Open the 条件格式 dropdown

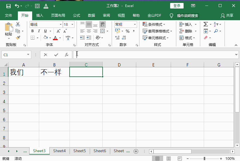(x=154, y=25)
